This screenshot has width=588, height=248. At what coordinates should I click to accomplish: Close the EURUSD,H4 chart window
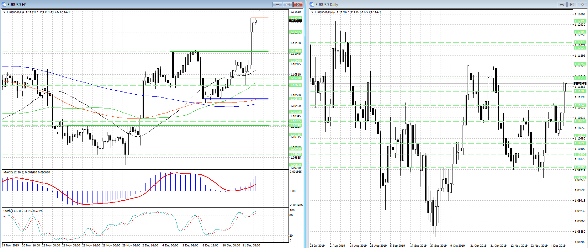pos(298,4)
